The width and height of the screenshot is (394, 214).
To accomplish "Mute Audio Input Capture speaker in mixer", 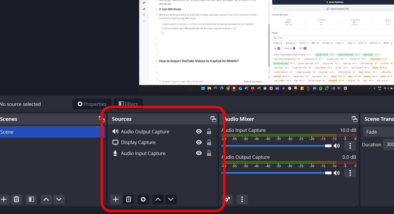I will [x=337, y=146].
